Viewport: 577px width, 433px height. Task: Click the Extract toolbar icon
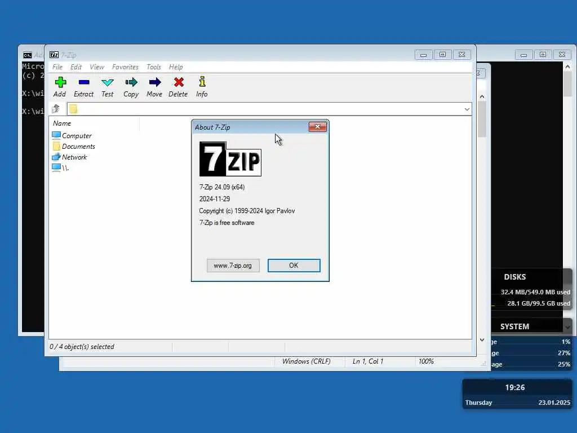pos(84,82)
